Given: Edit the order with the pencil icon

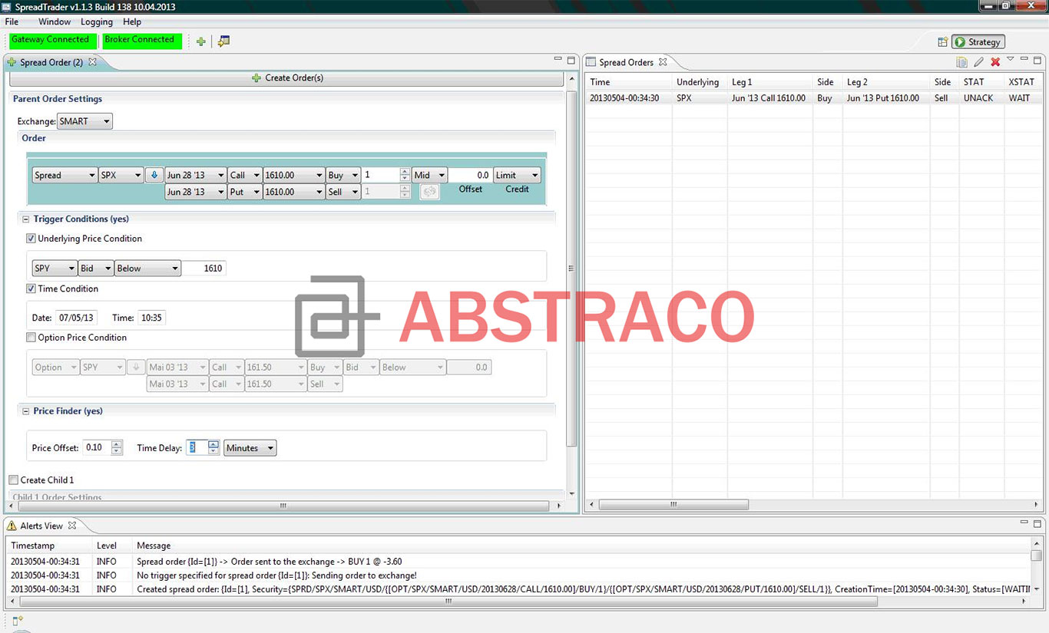Looking at the screenshot, I should (978, 62).
